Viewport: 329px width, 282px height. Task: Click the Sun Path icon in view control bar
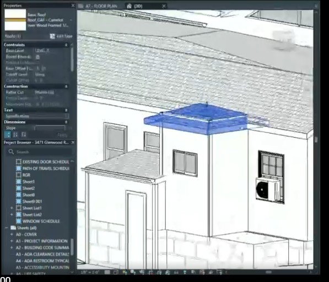(x=125, y=272)
